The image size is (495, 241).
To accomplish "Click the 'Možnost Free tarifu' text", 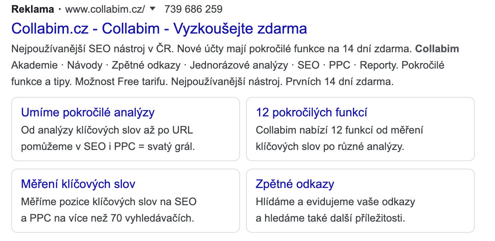I will click(x=120, y=82).
